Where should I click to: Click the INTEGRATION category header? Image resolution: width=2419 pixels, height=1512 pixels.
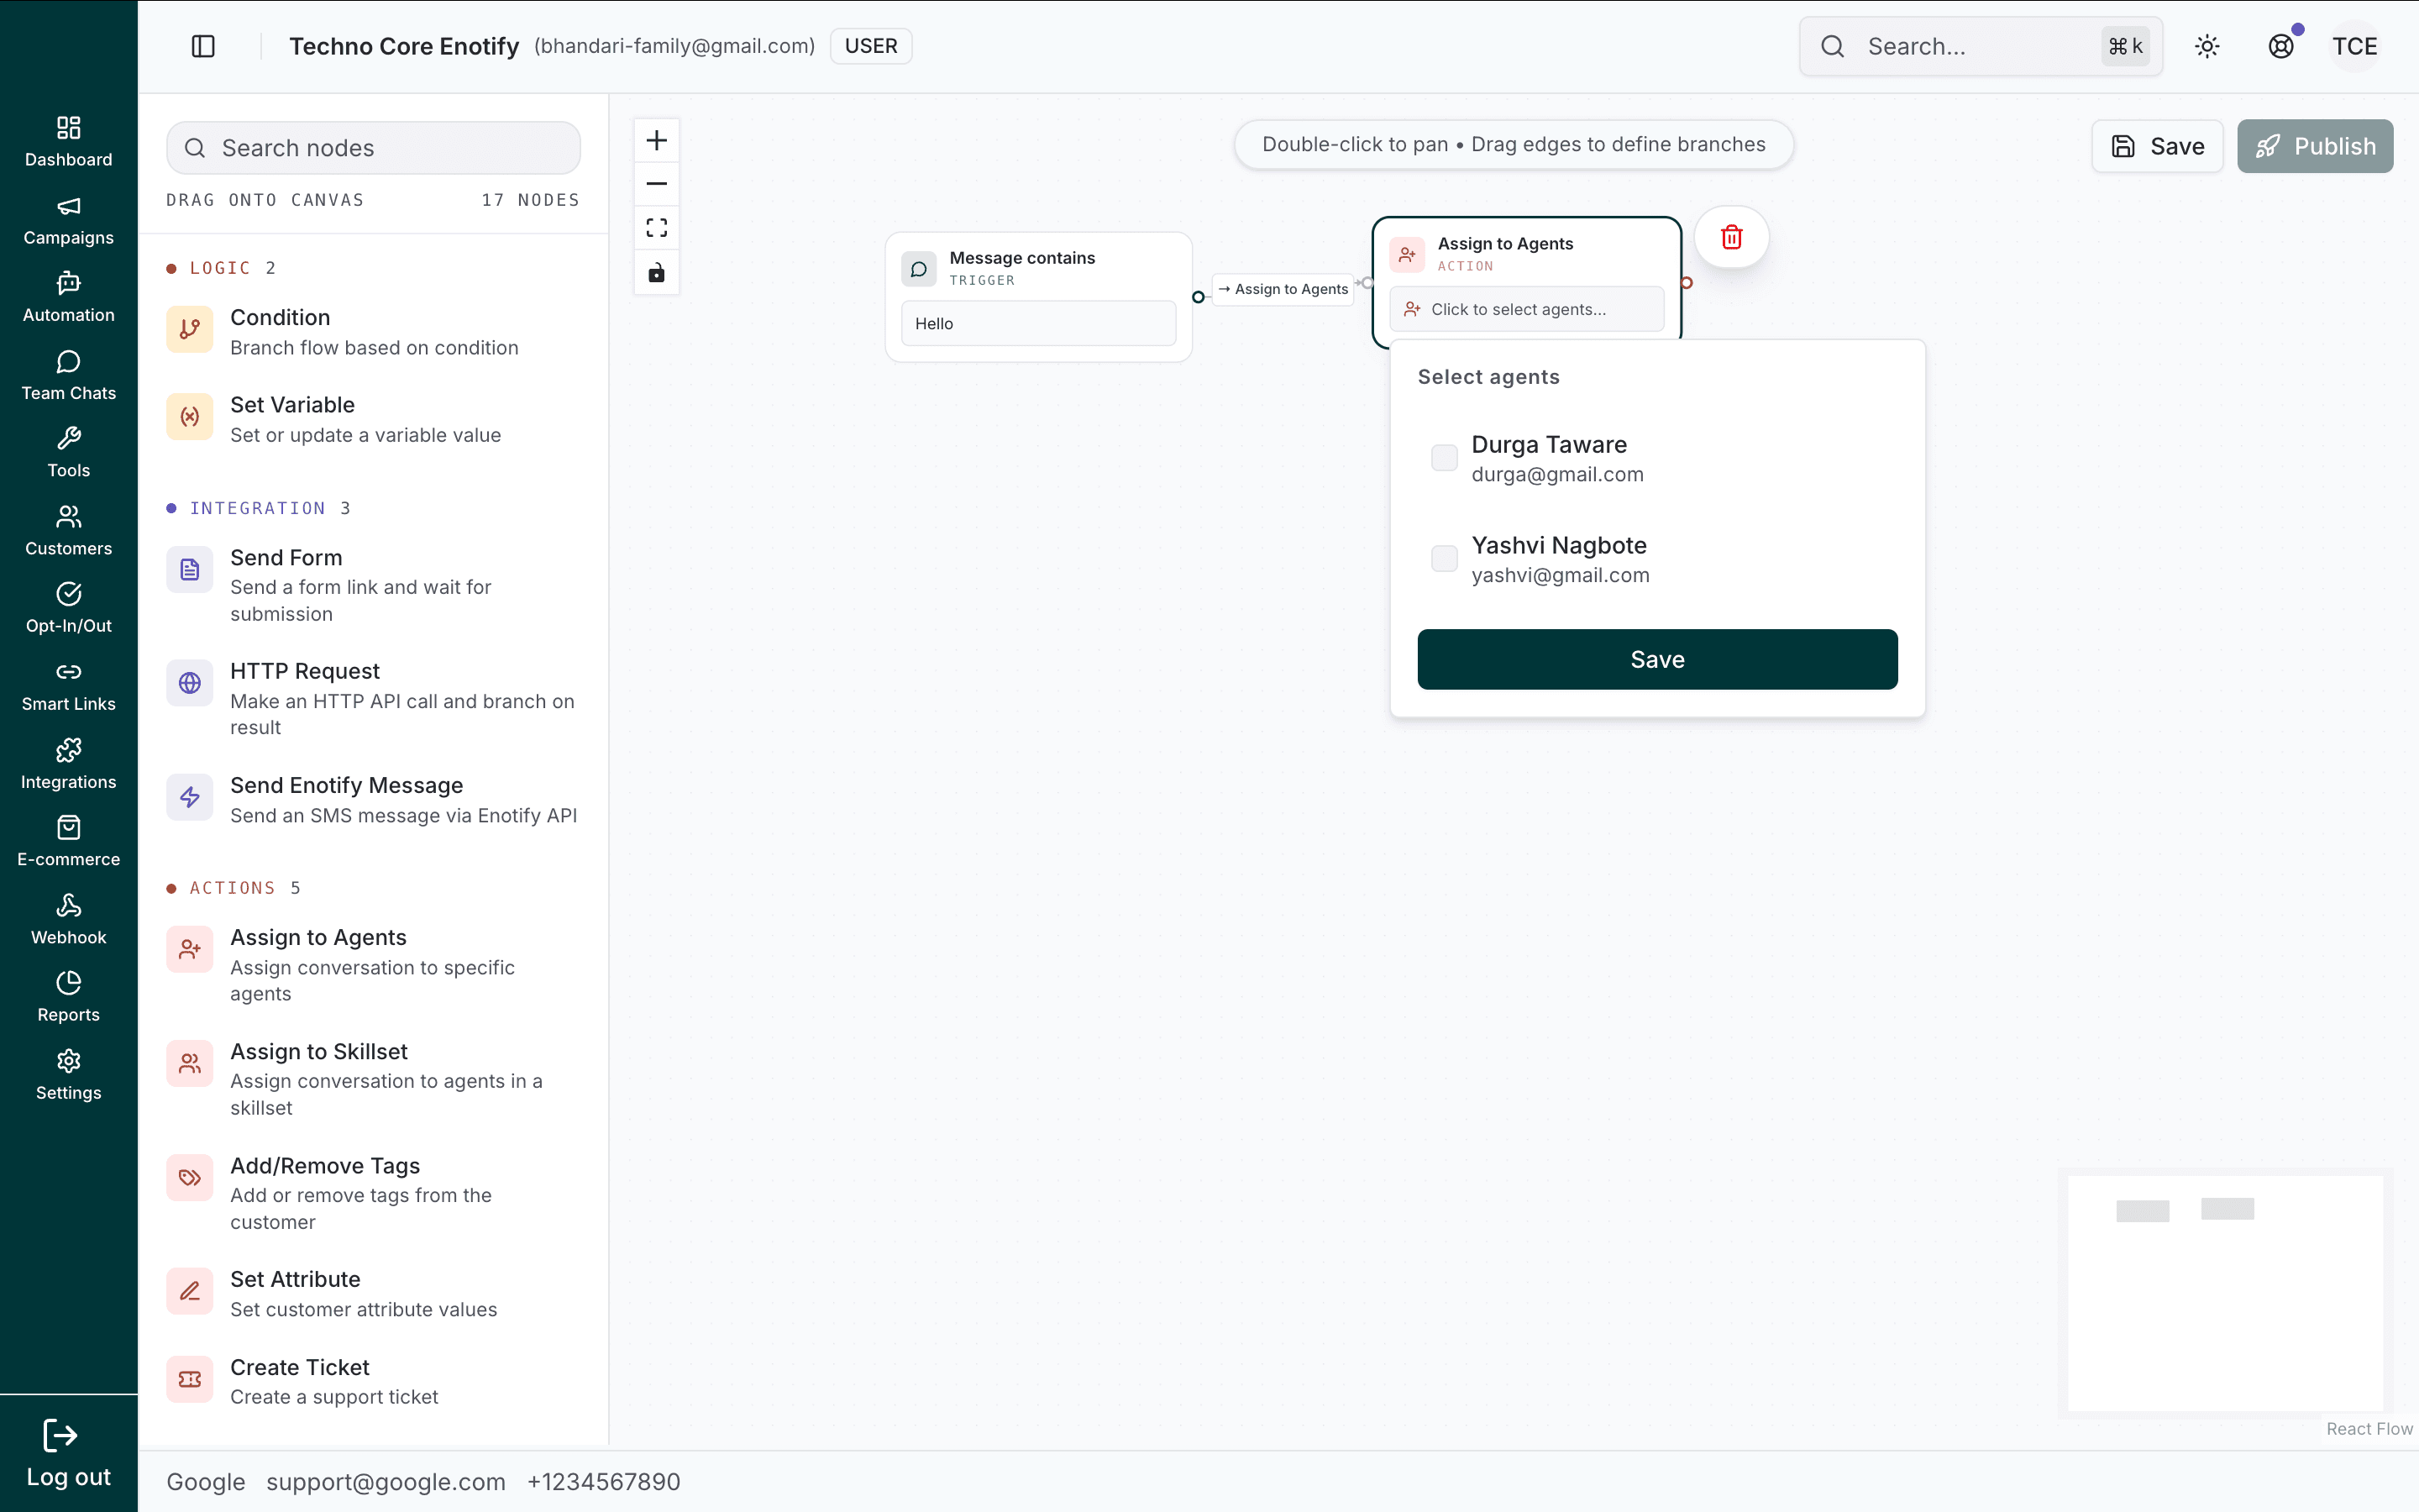pos(258,508)
